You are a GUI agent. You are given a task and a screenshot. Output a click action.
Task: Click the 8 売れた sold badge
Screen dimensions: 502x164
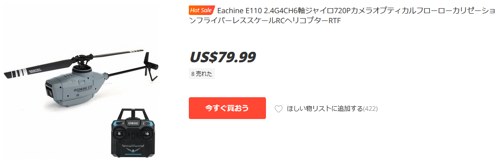tap(202, 74)
